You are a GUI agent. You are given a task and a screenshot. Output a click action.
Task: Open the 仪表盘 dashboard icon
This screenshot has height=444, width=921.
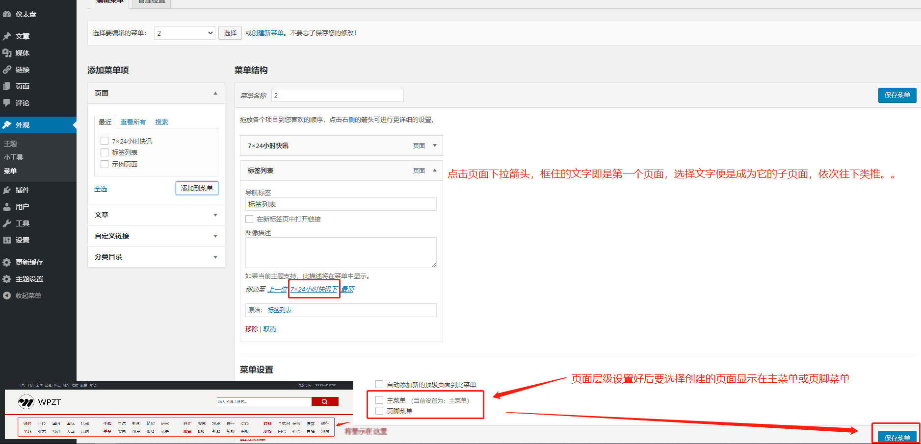pyautogui.click(x=7, y=14)
